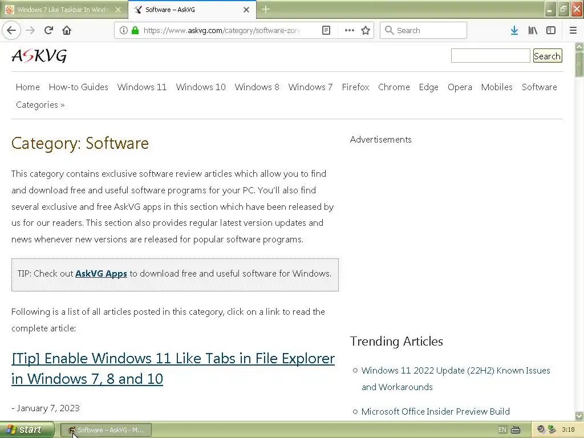Open Windows 11 navigation item
Screen dimensions: 584x438
tap(142, 87)
